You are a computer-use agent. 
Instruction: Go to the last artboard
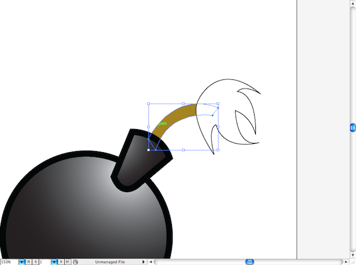(68, 262)
